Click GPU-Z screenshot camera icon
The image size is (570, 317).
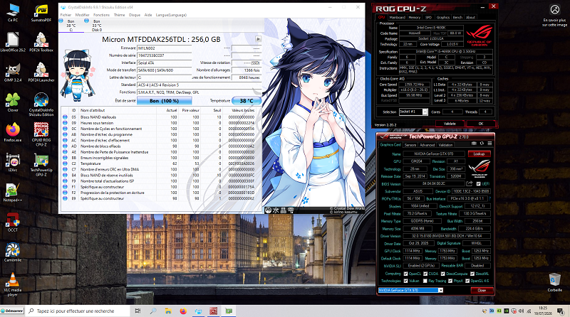click(x=474, y=144)
